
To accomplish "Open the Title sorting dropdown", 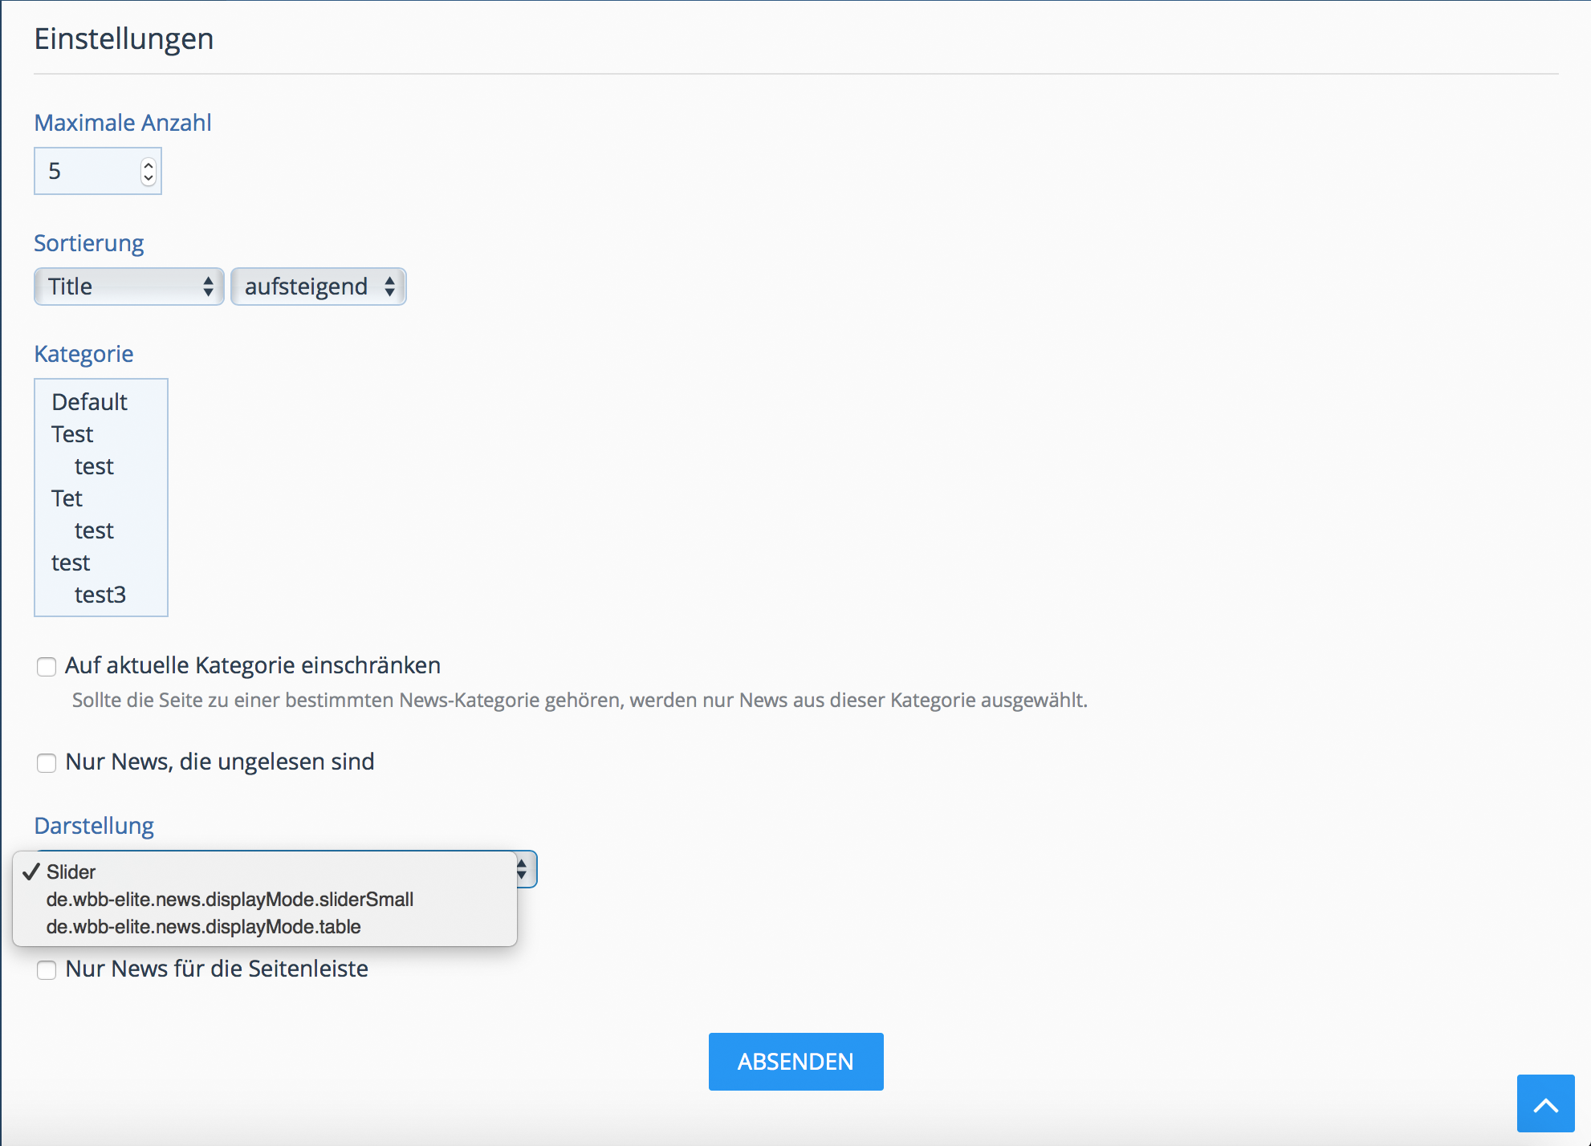I will point(129,286).
